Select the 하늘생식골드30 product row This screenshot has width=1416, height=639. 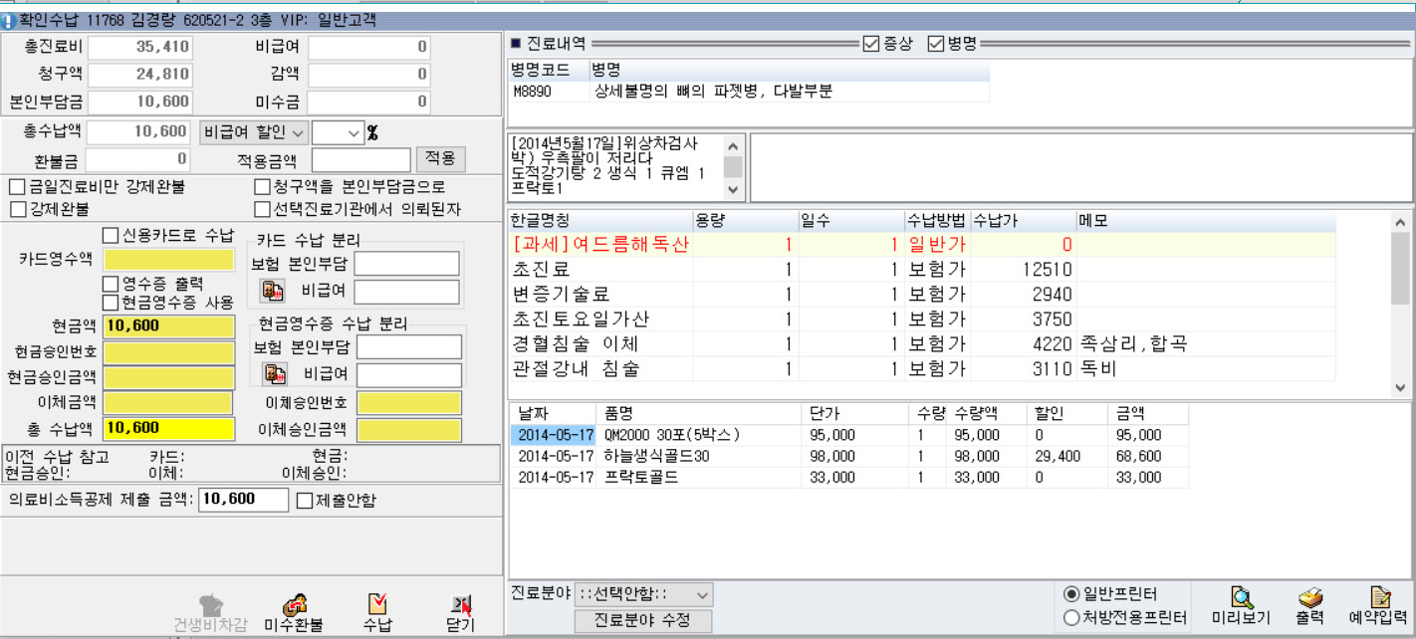655,456
